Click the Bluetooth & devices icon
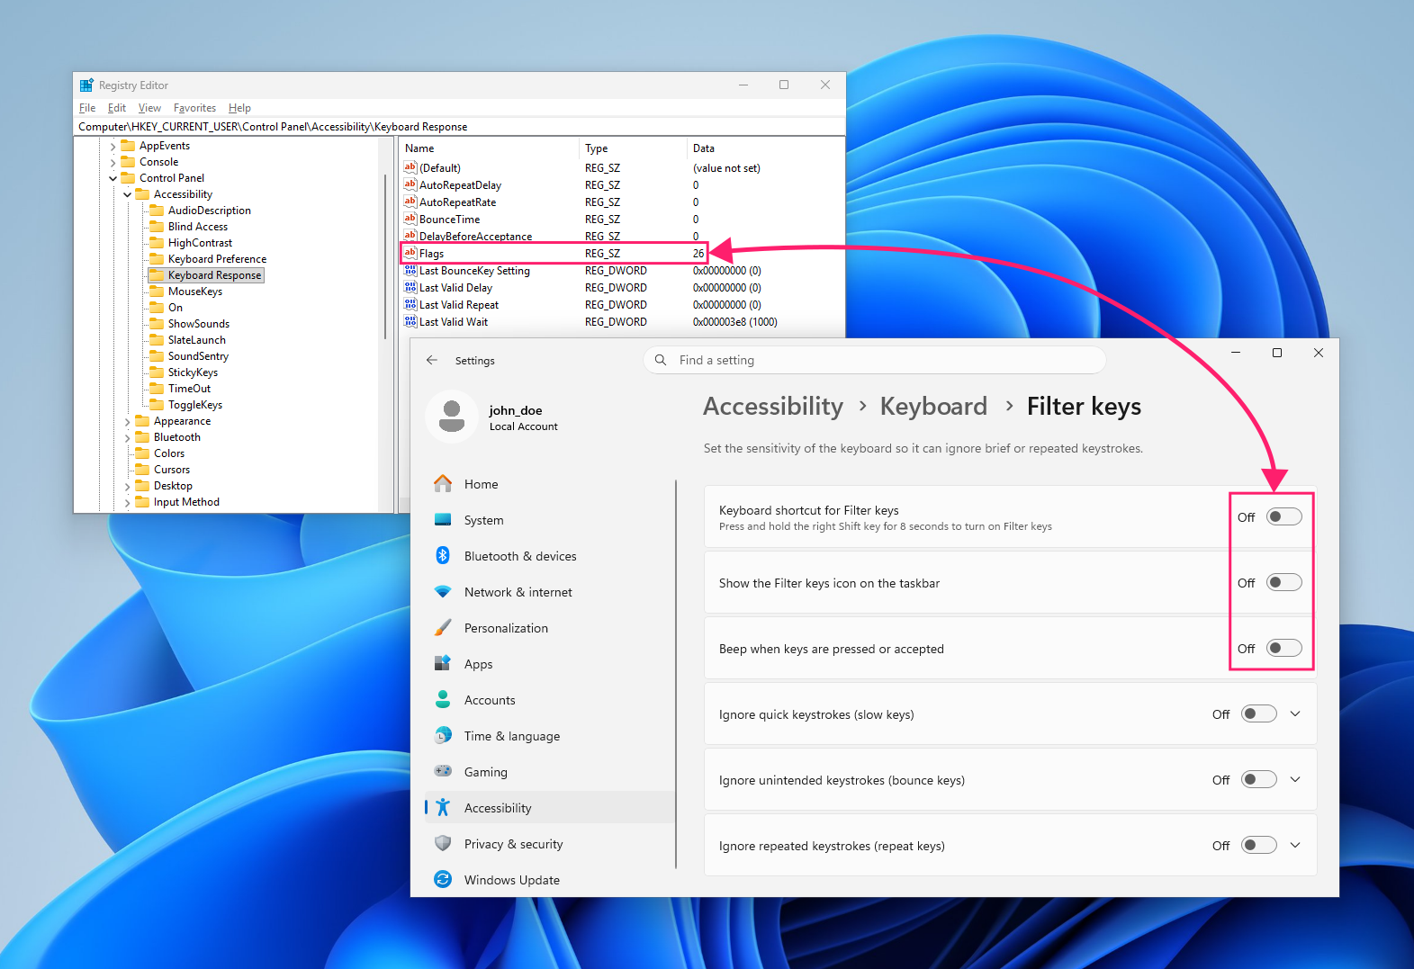Image resolution: width=1414 pixels, height=969 pixels. point(443,556)
